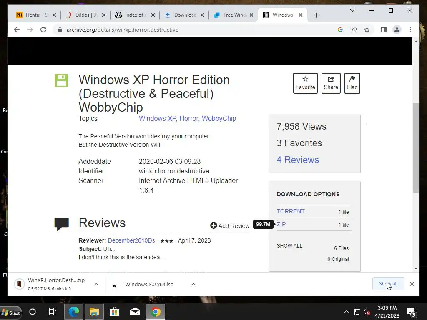Click the 7,958 Views text
The height and width of the screenshot is (320, 427).
301,127
